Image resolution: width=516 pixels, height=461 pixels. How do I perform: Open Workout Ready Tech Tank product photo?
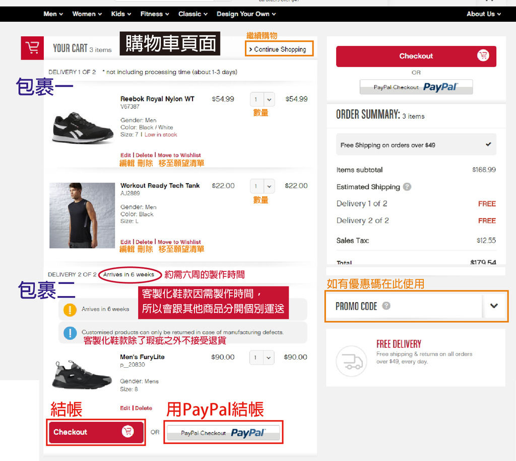82,215
